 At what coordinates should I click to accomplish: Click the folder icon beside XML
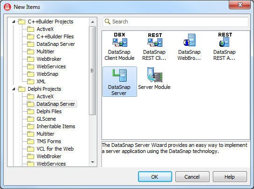[30, 81]
